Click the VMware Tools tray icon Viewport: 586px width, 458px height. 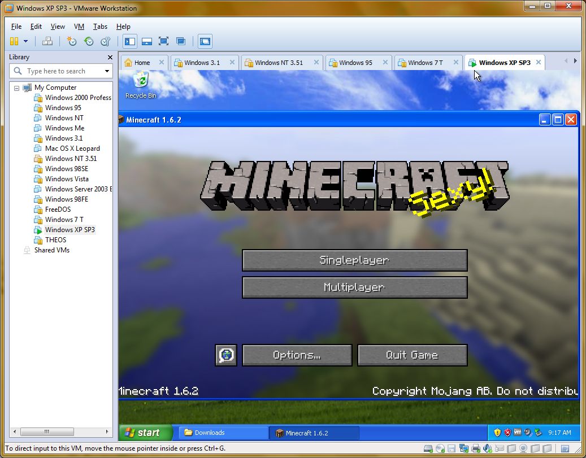[518, 432]
